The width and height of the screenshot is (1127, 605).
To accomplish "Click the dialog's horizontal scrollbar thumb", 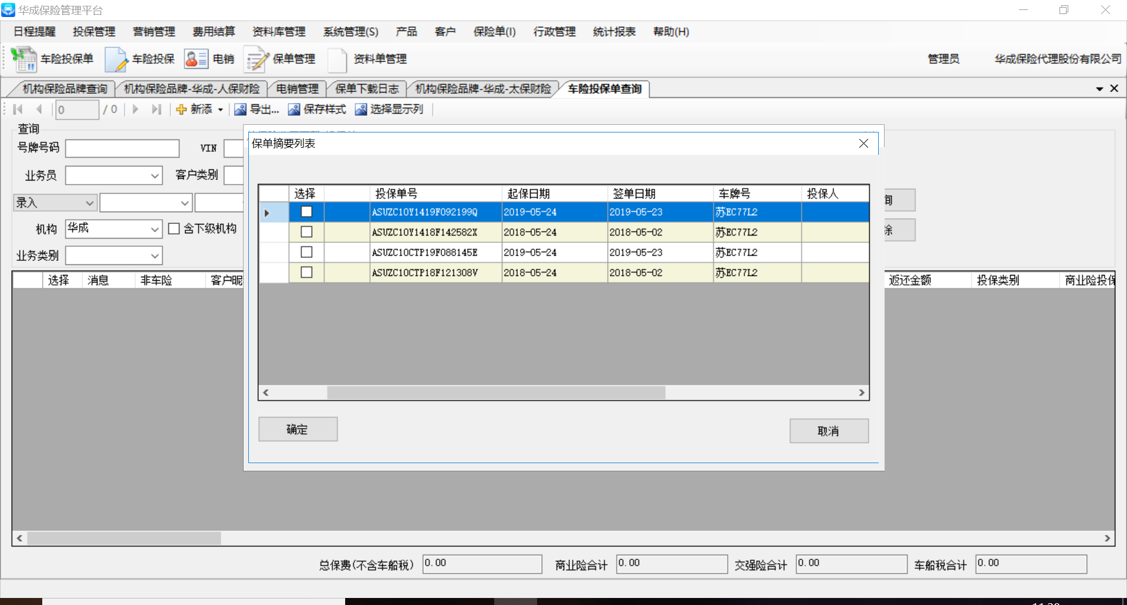I will pyautogui.click(x=496, y=393).
